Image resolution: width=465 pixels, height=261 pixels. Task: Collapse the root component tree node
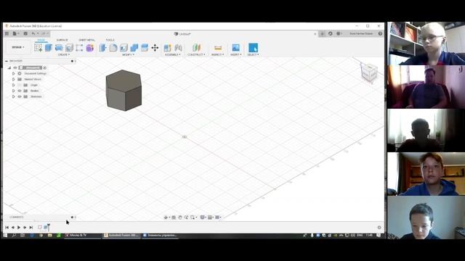(9, 67)
